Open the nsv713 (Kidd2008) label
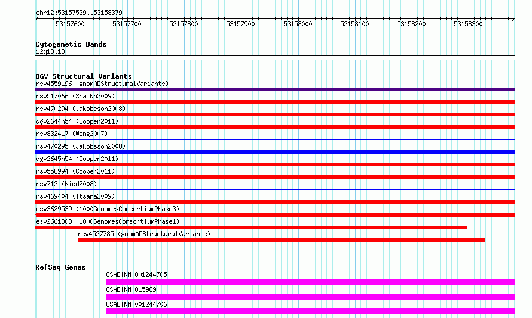Screen dimensions: 532x318 (66, 184)
